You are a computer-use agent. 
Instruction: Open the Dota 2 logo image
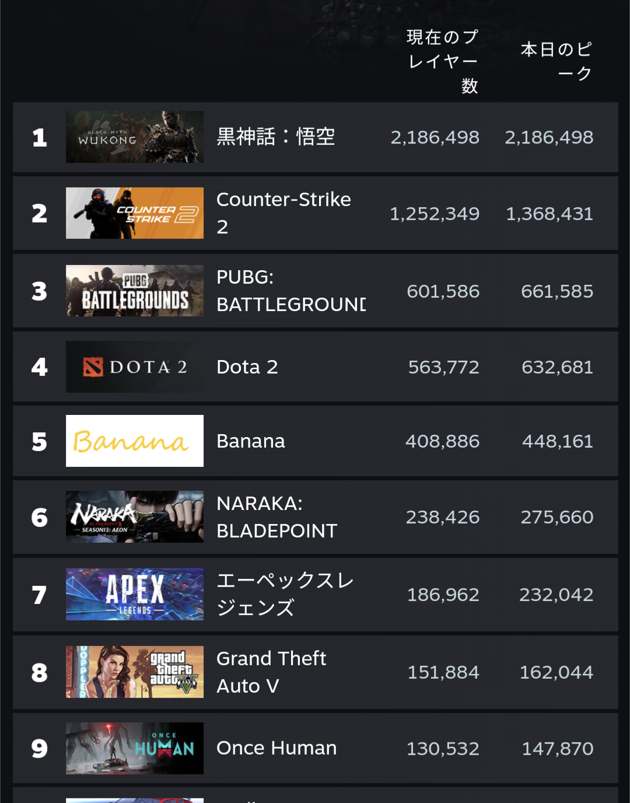pos(135,366)
